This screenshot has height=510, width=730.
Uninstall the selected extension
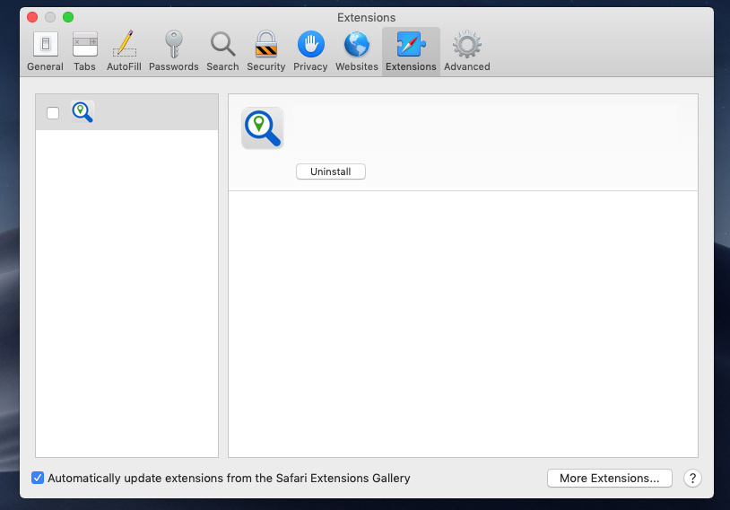[x=330, y=171]
